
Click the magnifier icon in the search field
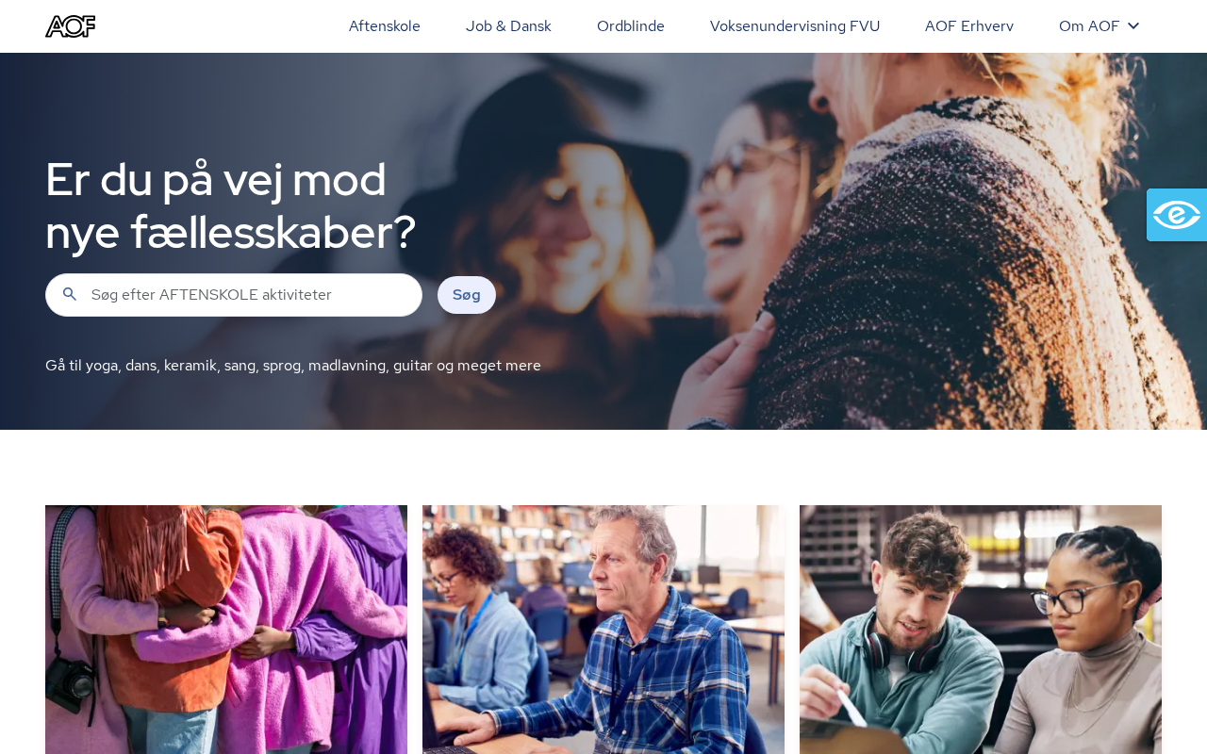click(70, 295)
